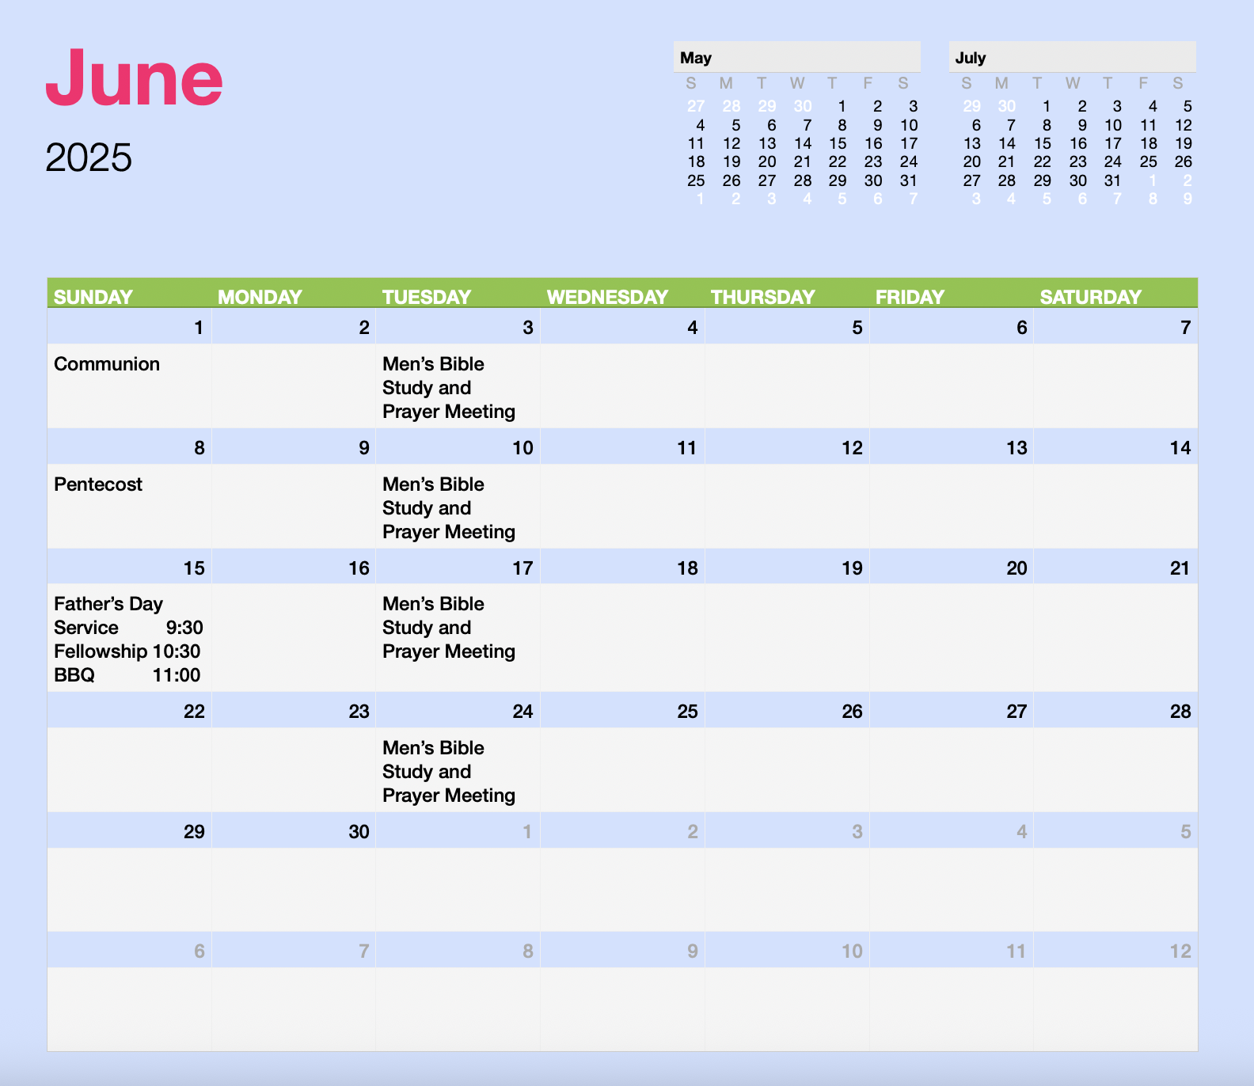Click day 15 in the May mini calendar
Screen dimensions: 1254x1086
838,143
